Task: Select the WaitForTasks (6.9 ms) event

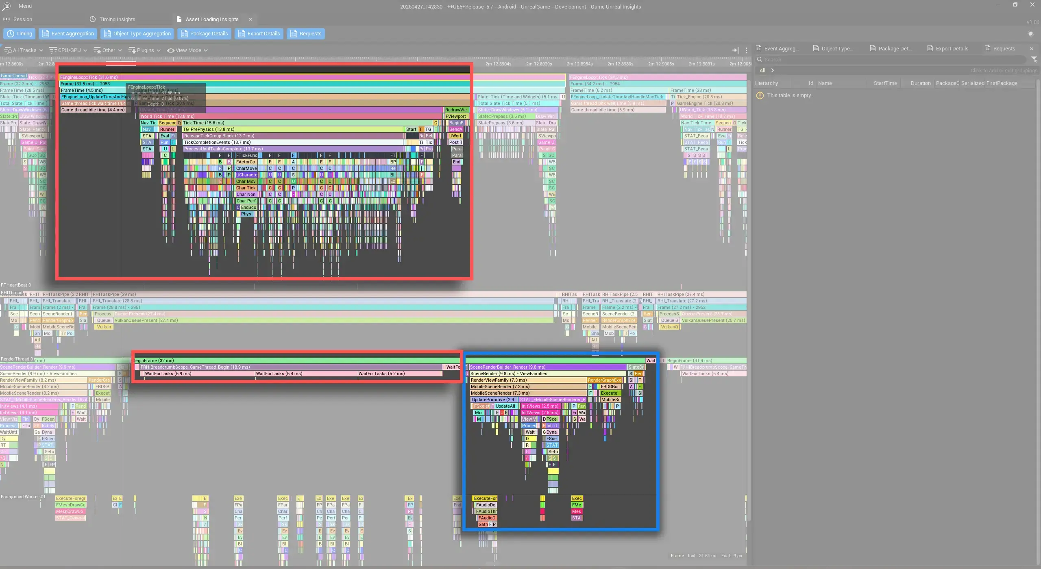Action: pyautogui.click(x=199, y=374)
